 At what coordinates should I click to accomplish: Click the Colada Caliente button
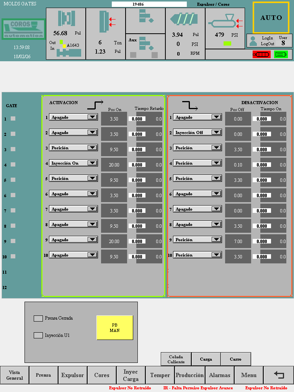[176, 359]
